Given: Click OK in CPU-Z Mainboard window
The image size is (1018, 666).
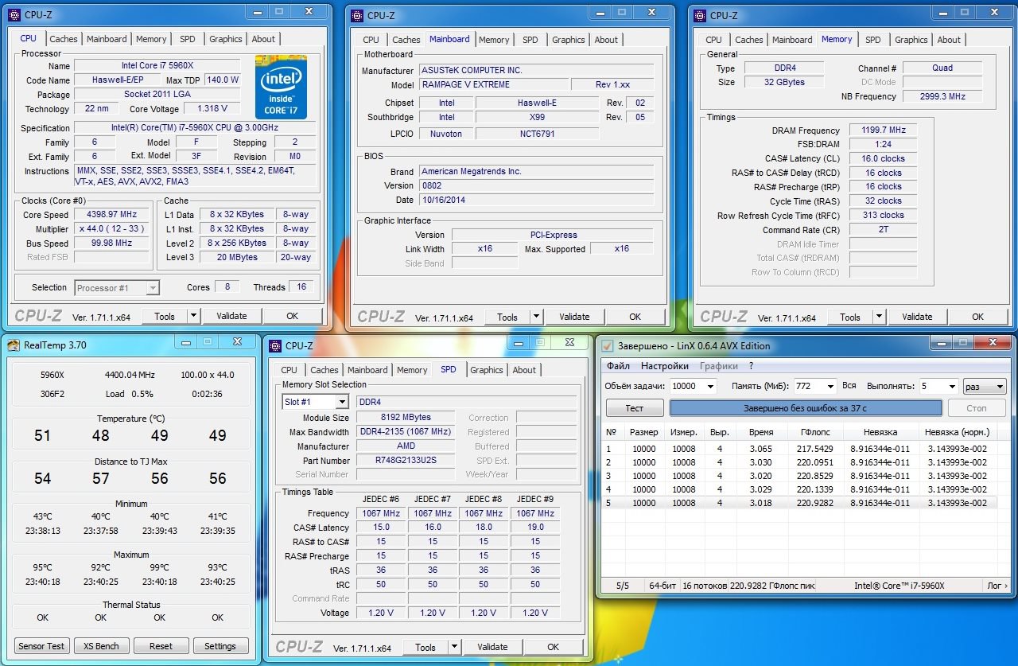Looking at the screenshot, I should [635, 317].
